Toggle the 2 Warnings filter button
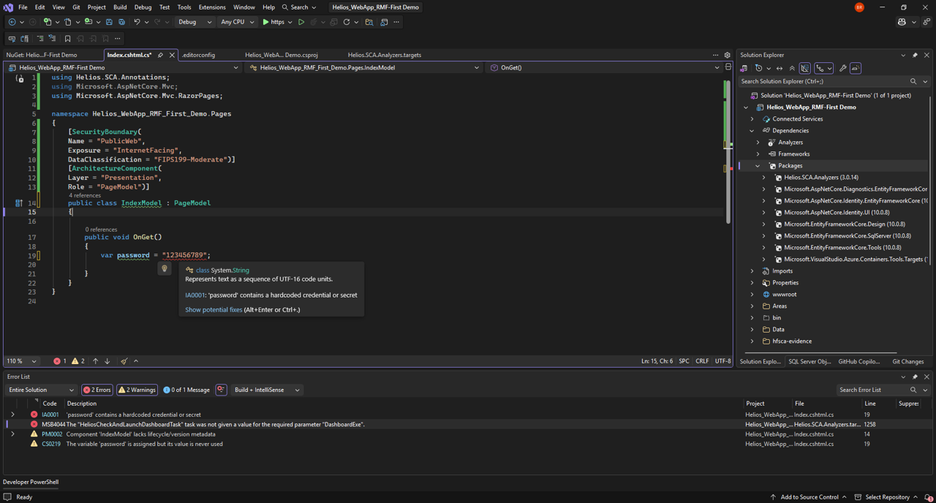This screenshot has height=503, width=936. 137,390
